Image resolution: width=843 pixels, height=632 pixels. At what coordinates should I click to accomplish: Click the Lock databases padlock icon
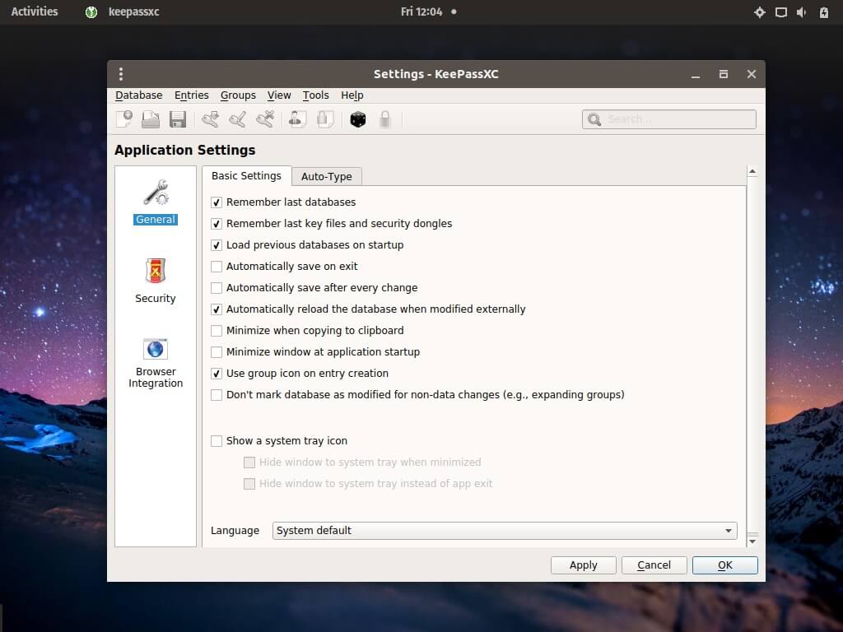[x=385, y=118]
